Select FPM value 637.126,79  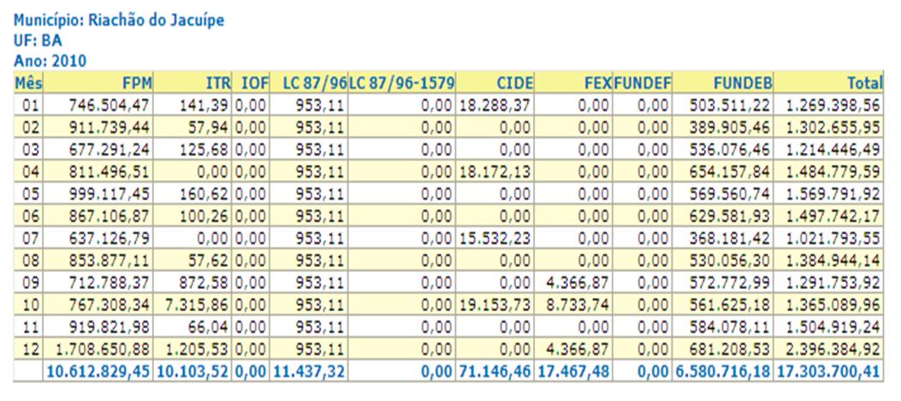110,239
